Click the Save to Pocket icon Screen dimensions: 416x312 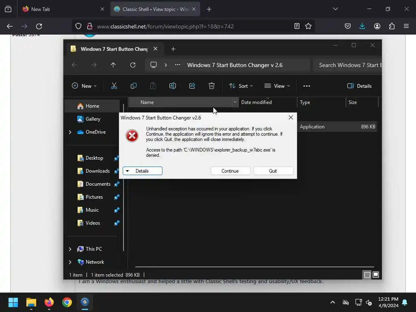[348, 26]
